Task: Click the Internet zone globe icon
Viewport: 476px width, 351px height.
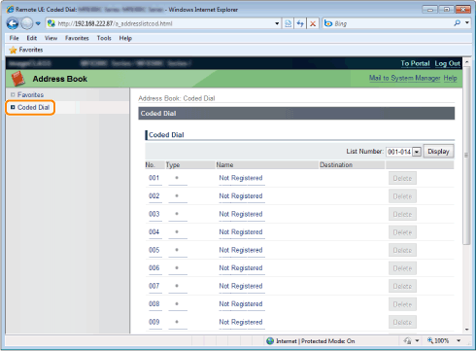Action: tap(270, 341)
